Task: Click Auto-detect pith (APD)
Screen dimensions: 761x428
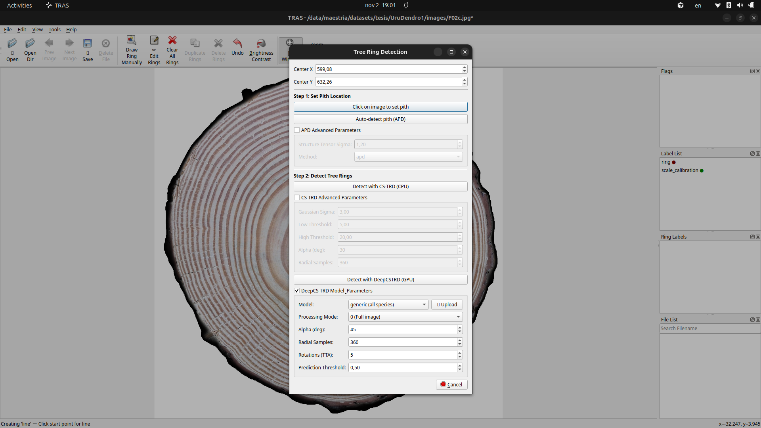Action: [x=380, y=119]
